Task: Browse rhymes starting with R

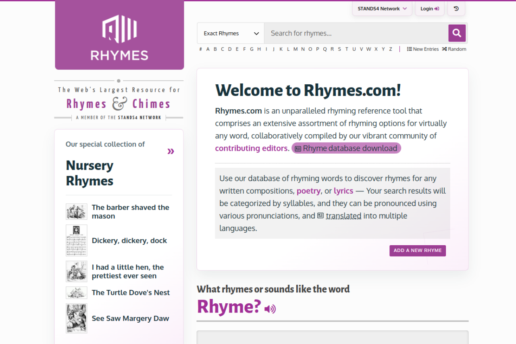Action: 332,49
